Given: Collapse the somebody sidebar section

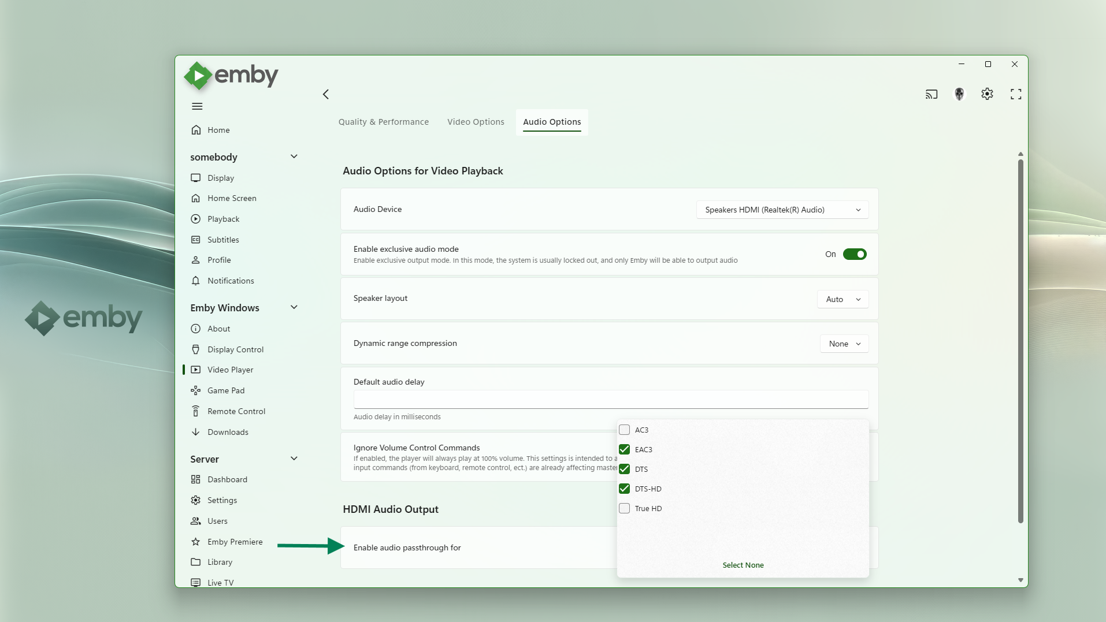Looking at the screenshot, I should pos(294,157).
